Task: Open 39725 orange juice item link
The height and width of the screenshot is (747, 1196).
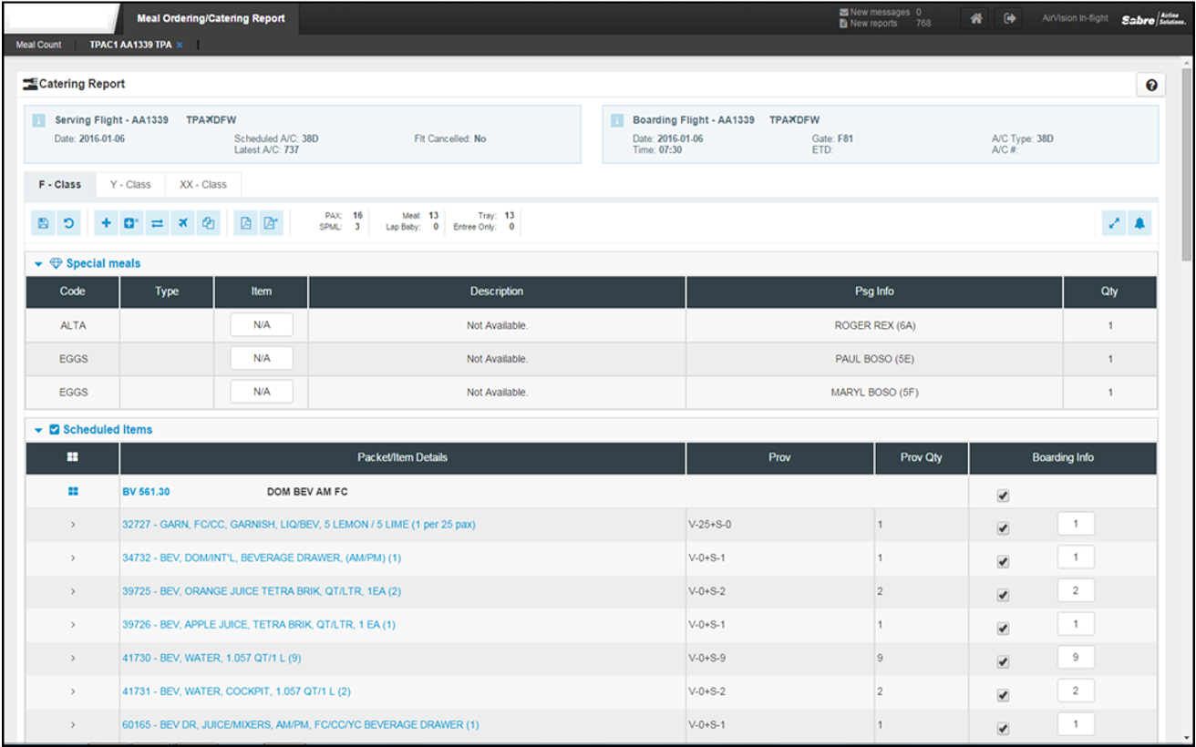Action: (262, 591)
